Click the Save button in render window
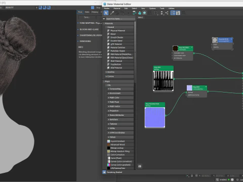 coord(87,17)
